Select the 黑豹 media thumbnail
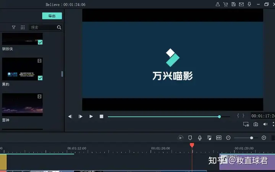Viewport: 275px width, 172px height. pyautogui.click(x=22, y=69)
